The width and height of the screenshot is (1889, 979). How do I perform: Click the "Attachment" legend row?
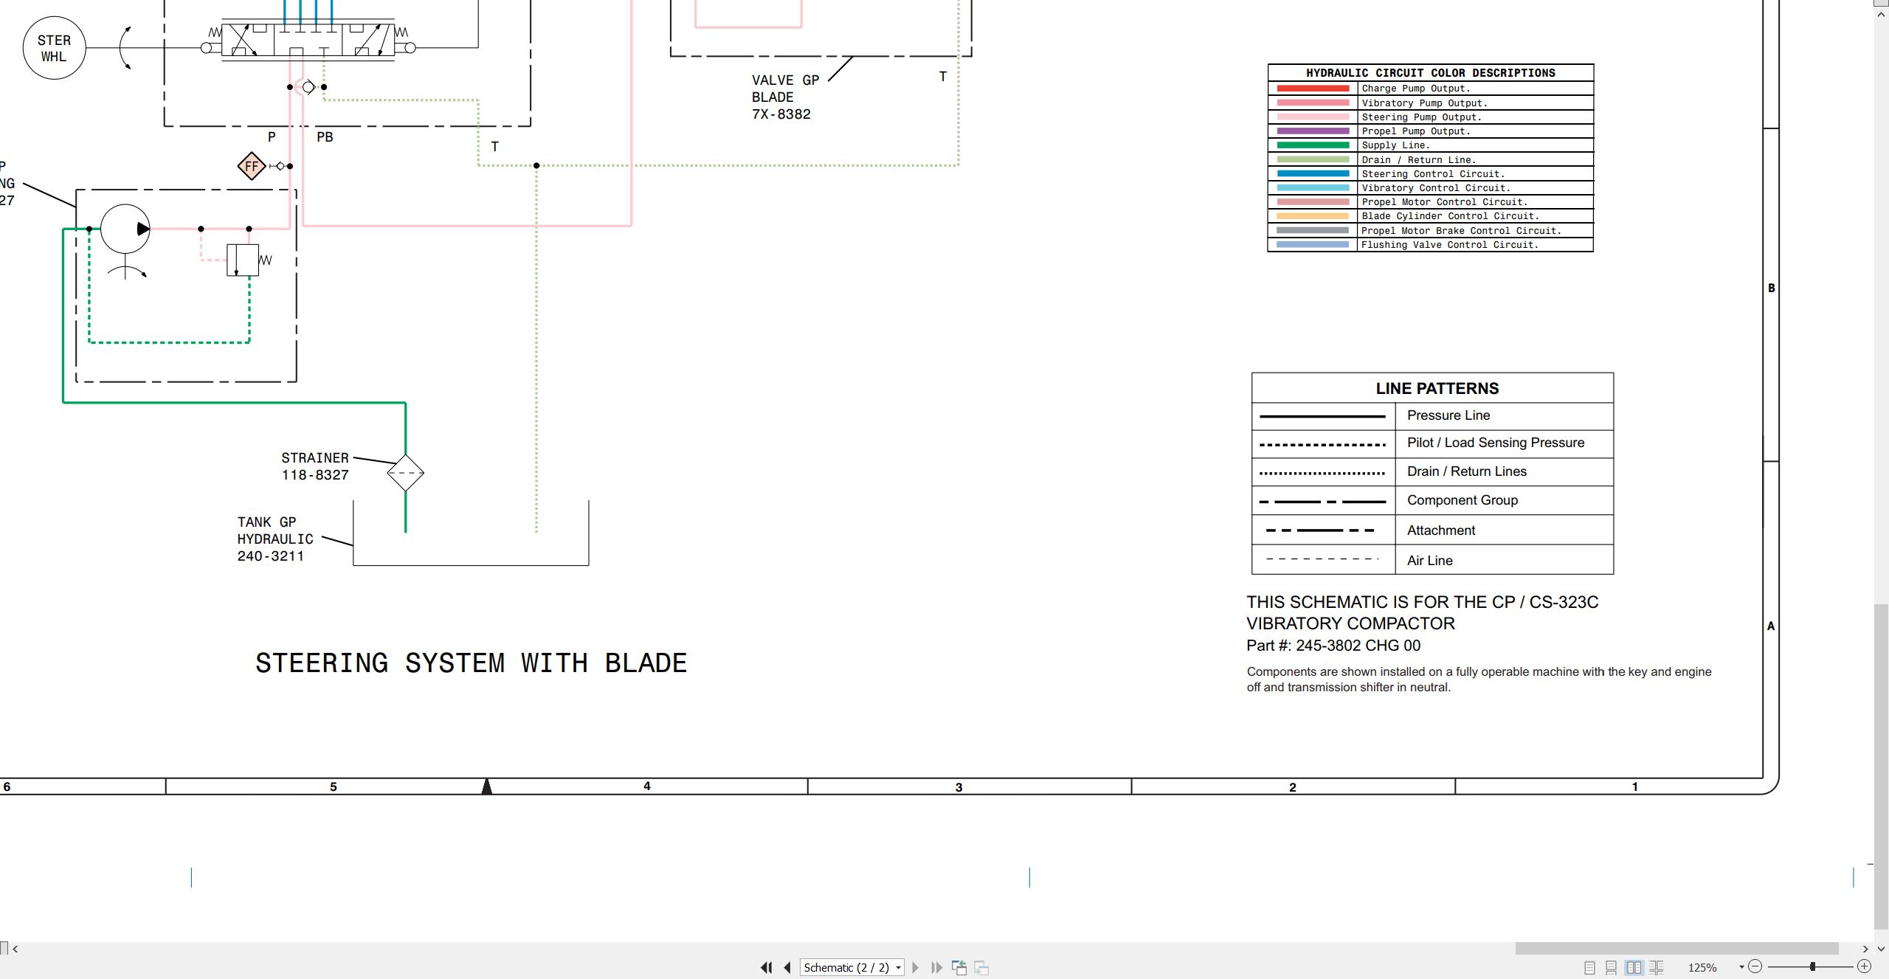(1432, 530)
